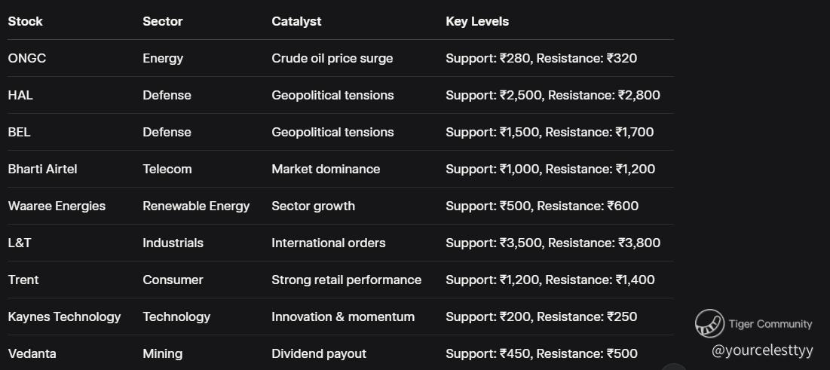The image size is (830, 370).
Task: Select the HAL stock cell
Action: 20,95
